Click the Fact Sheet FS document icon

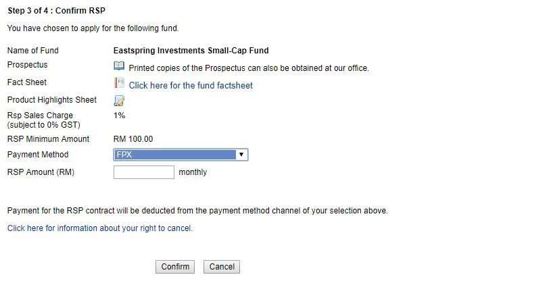point(119,83)
